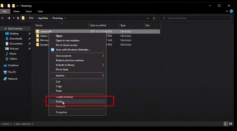237x131 pixels.
Task: Select the Microsoft folder row
Action: (42, 40)
